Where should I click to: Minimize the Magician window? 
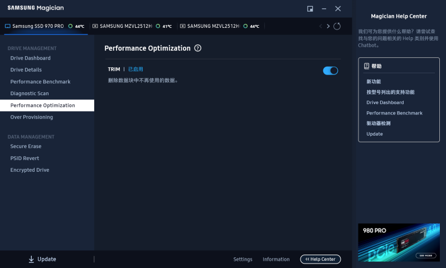[x=324, y=9]
